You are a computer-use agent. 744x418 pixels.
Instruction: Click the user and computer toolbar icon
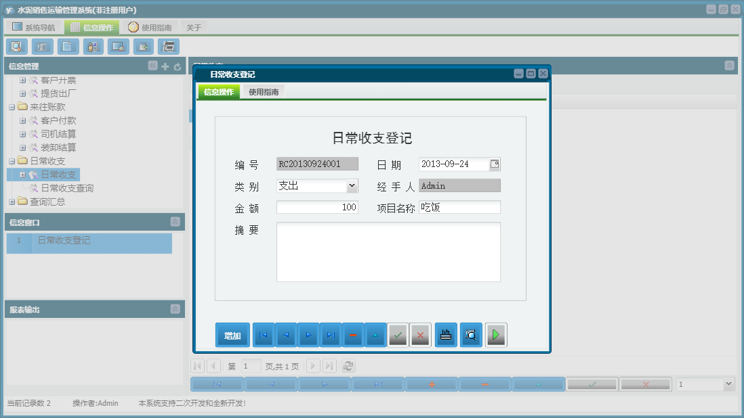93,47
